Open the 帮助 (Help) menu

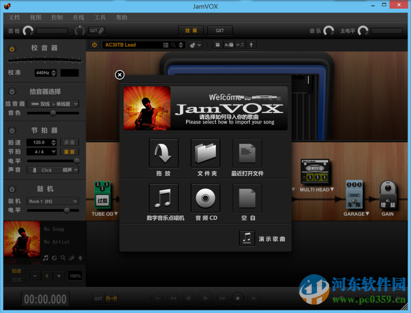tap(121, 18)
